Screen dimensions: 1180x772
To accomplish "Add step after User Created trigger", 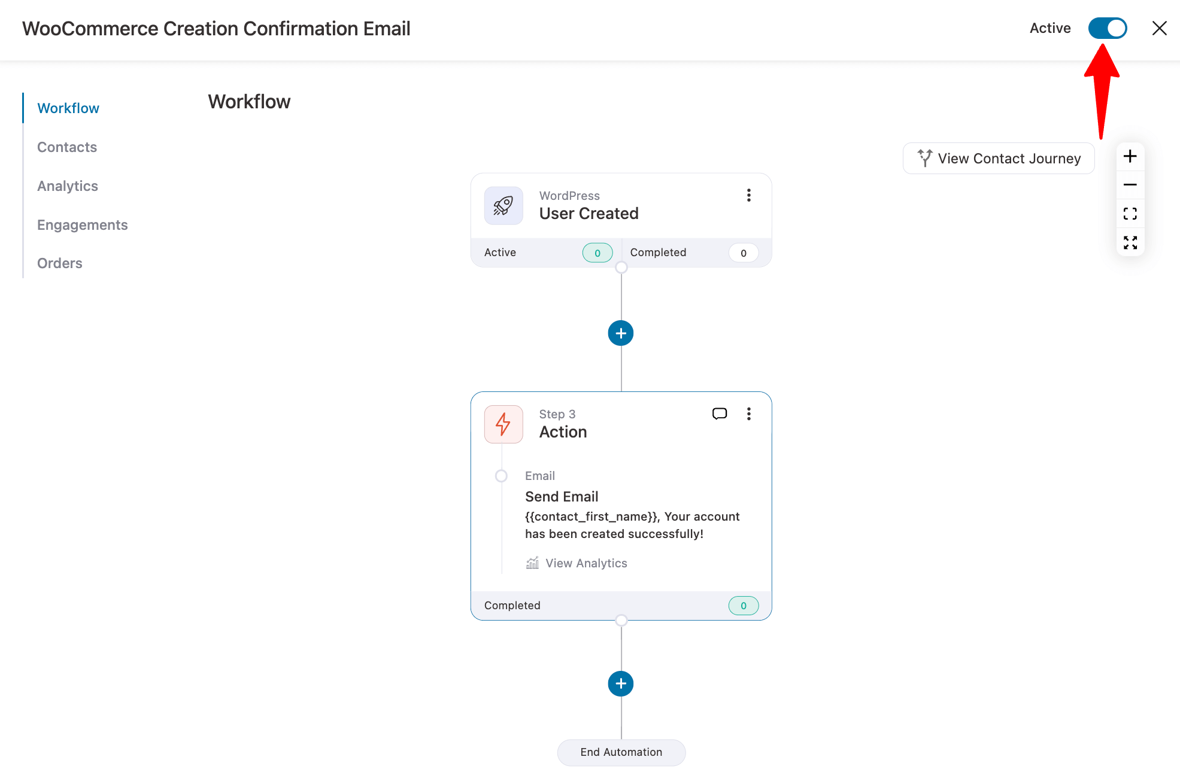I will tap(621, 333).
